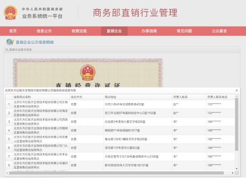
Task: Click the 北京东方红航天生物技术股份有限公司服务网点信息列表 dialog title
Action: pyautogui.click(x=40, y=90)
